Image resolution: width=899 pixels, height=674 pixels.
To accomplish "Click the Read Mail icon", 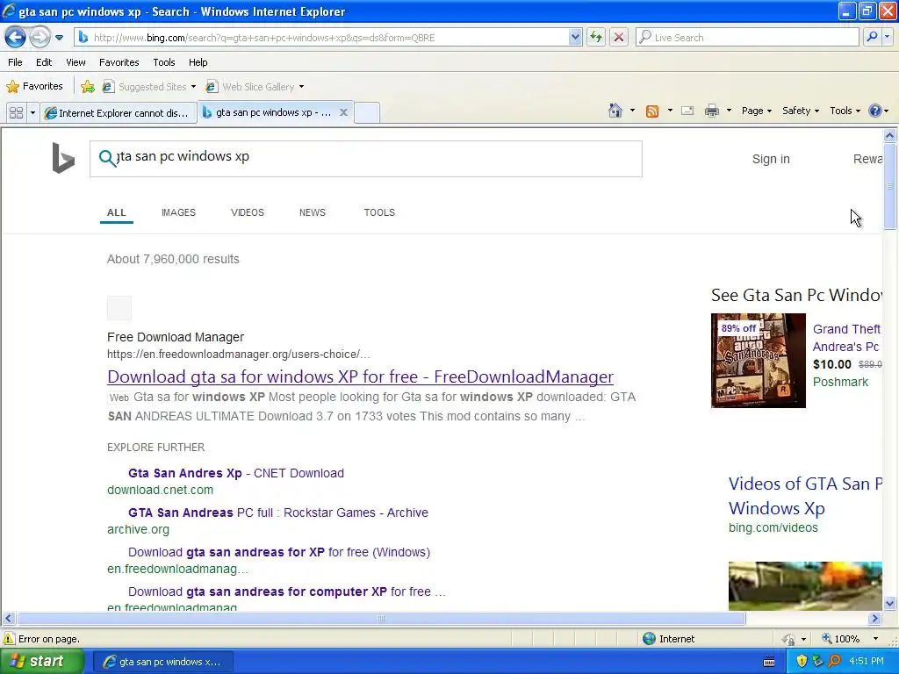I will click(687, 111).
